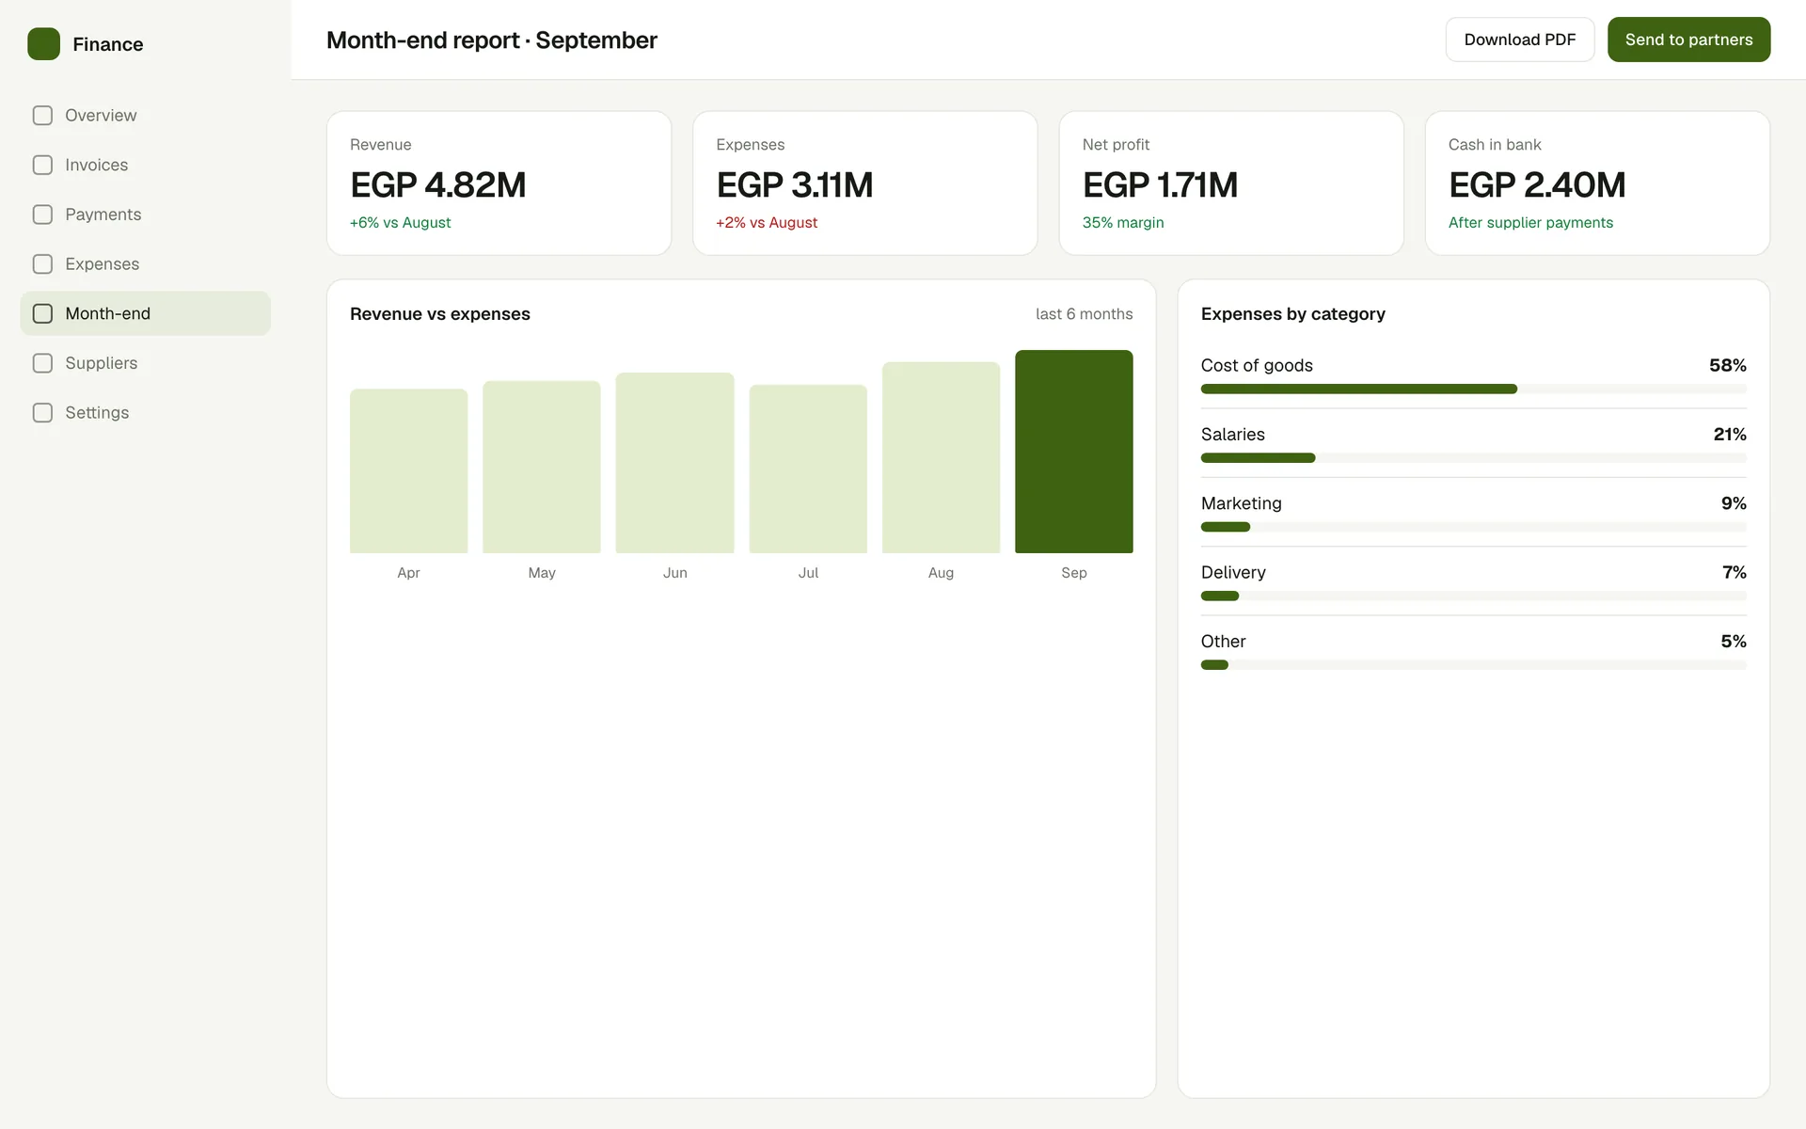1806x1129 pixels.
Task: Click the 'last 6 months' label
Action: click(x=1084, y=314)
